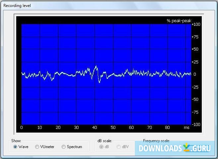218x159 pixels.
Task: Click the '+50' amplitude label
Action: (x=195, y=49)
